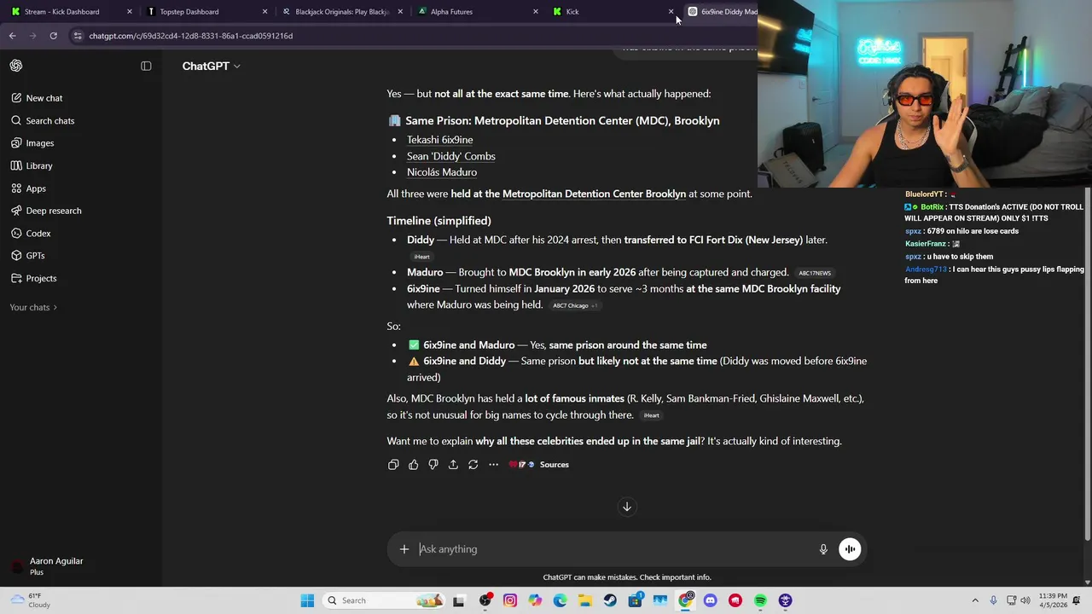Click the browser address bar
This screenshot has height=614, width=1092.
[x=409, y=36]
